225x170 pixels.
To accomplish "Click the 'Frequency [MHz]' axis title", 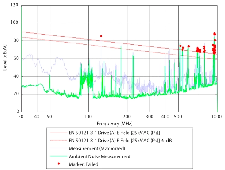I will pyautogui.click(x=115, y=124).
